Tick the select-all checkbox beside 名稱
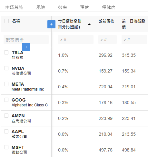The image size is (148, 157). click(x=6, y=21)
